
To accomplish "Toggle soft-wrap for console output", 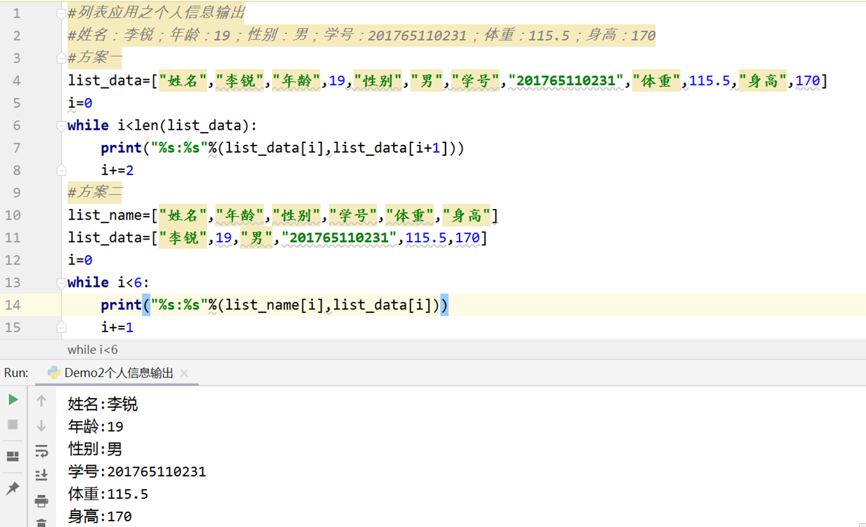I will coord(42,451).
